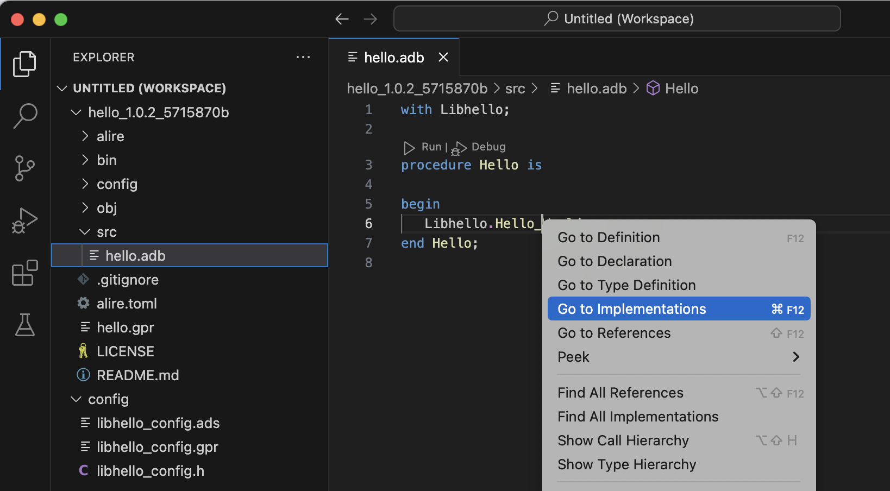Open the Testing flask view
The width and height of the screenshot is (890, 491).
(x=25, y=325)
